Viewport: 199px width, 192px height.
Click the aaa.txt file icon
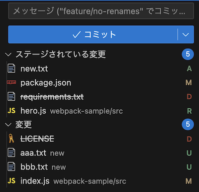coord(11,153)
